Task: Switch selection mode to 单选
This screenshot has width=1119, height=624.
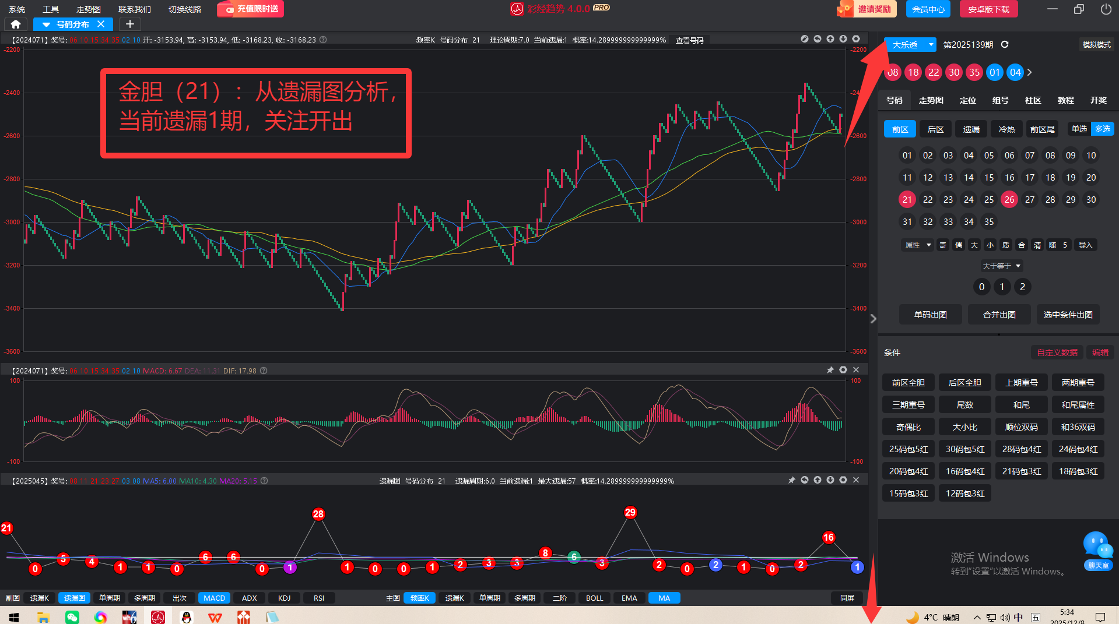Action: click(1079, 129)
